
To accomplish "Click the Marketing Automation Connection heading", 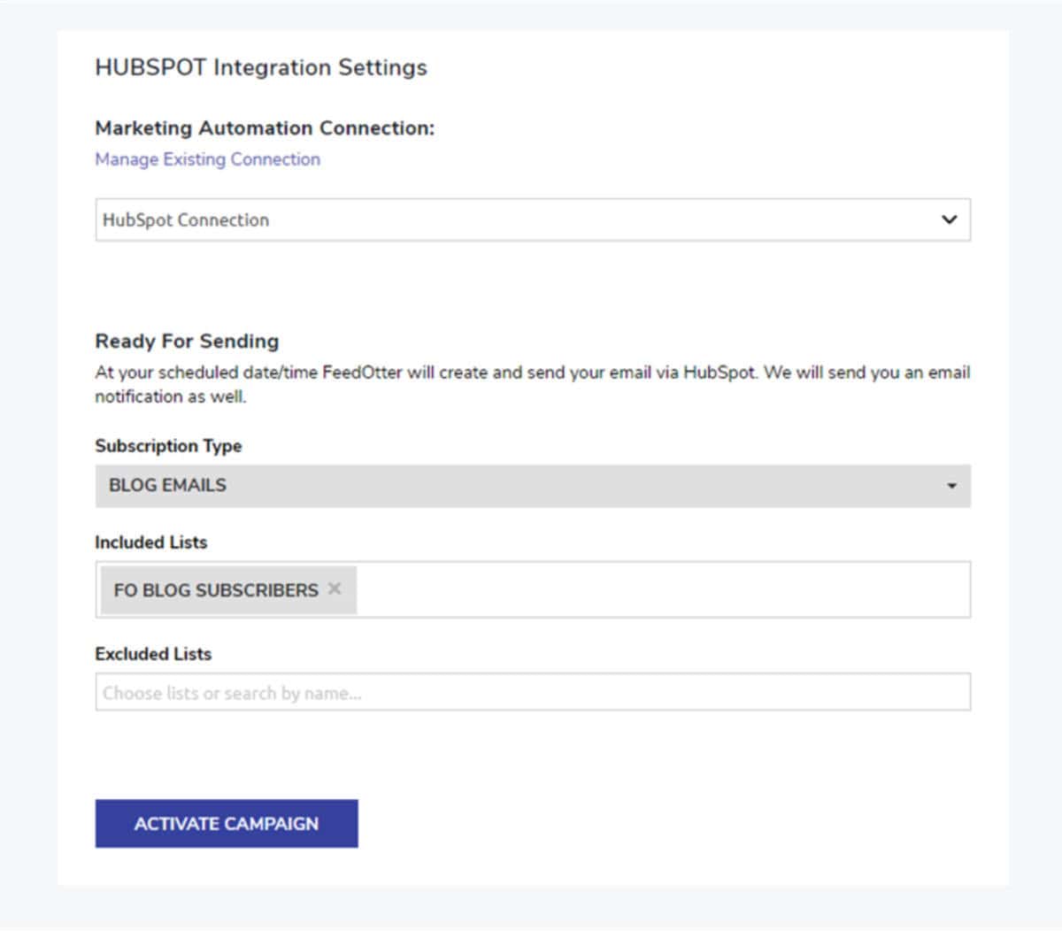I will (264, 128).
